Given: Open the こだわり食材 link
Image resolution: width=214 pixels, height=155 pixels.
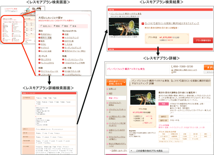Looking at the screenshot, I should coord(46,75).
